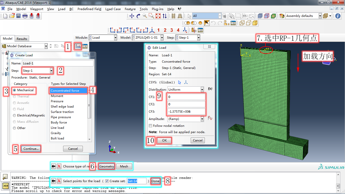345x194 pixels.
Task: Click the shaded render style icon
Action: tap(255, 23)
